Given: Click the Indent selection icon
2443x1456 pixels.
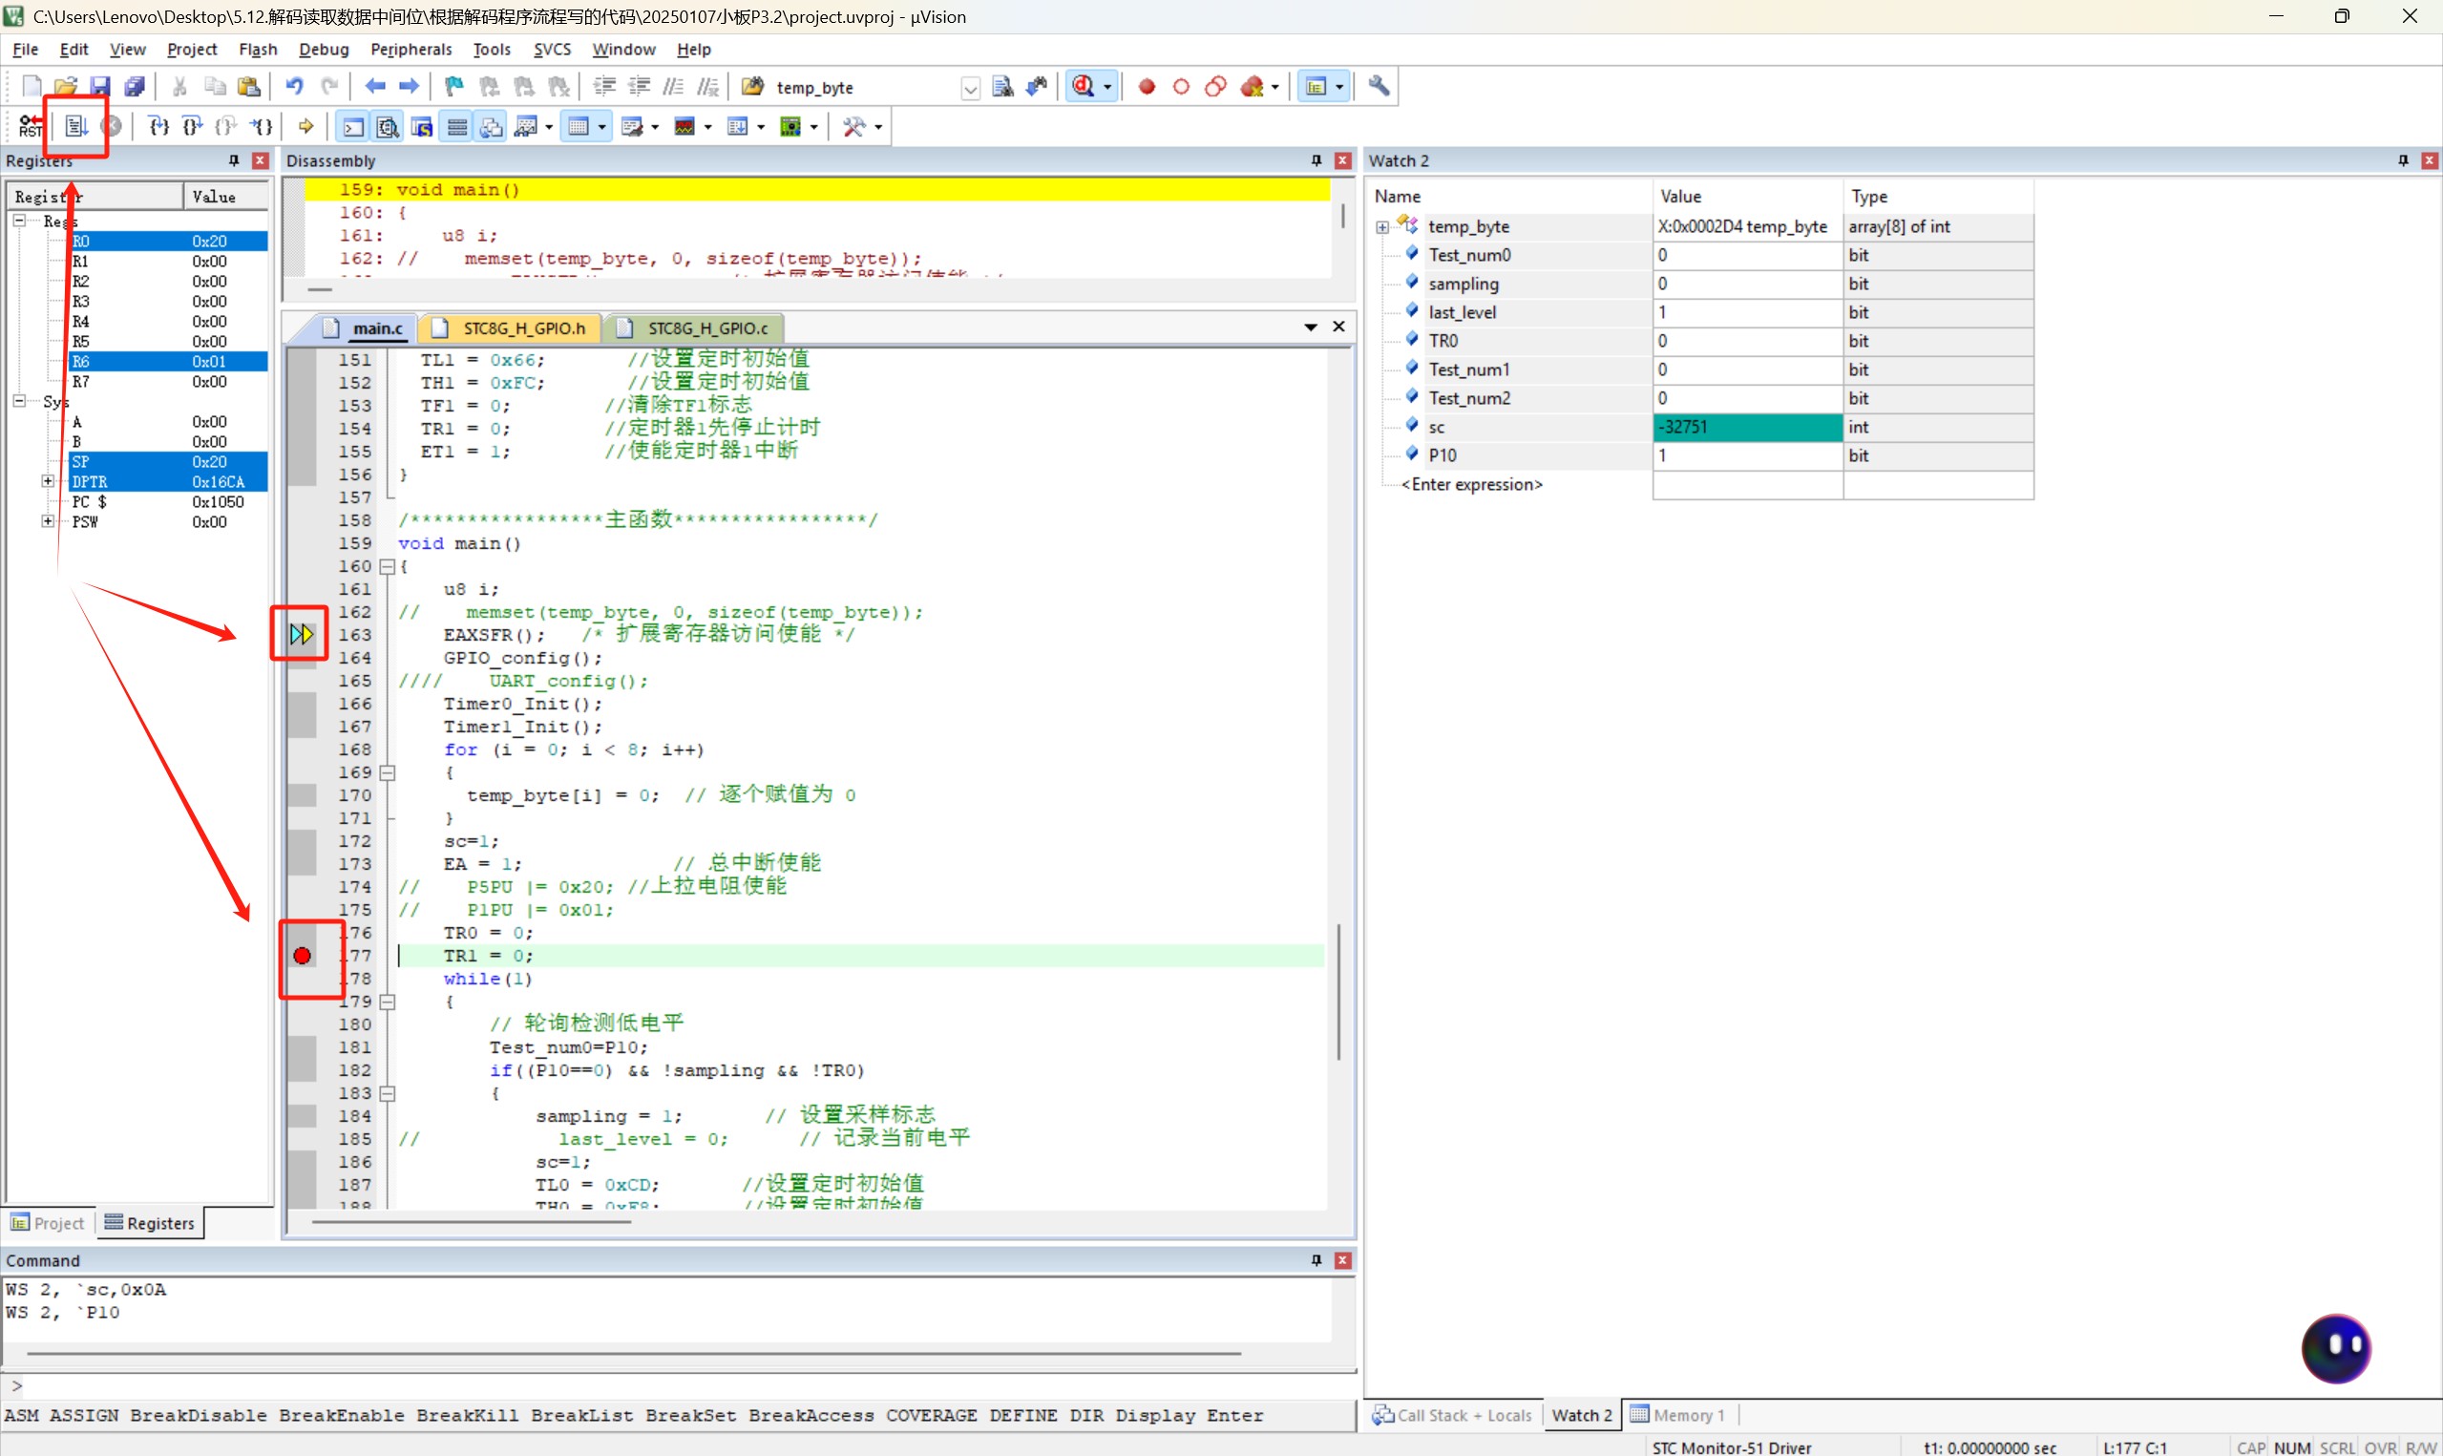Looking at the screenshot, I should click(x=605, y=86).
